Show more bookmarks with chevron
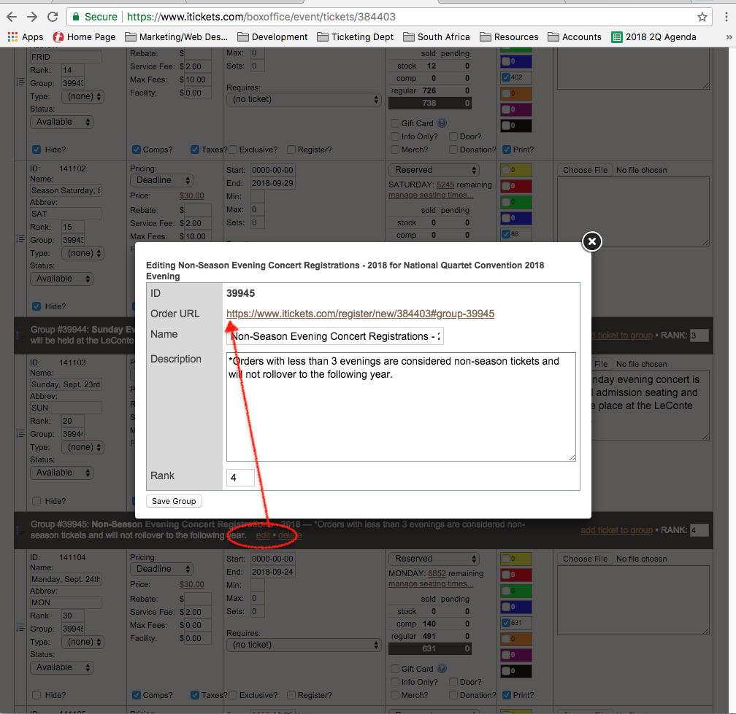736x714 pixels. click(x=729, y=37)
